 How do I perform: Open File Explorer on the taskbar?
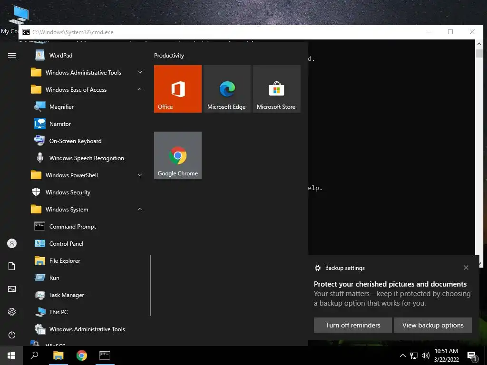point(58,355)
